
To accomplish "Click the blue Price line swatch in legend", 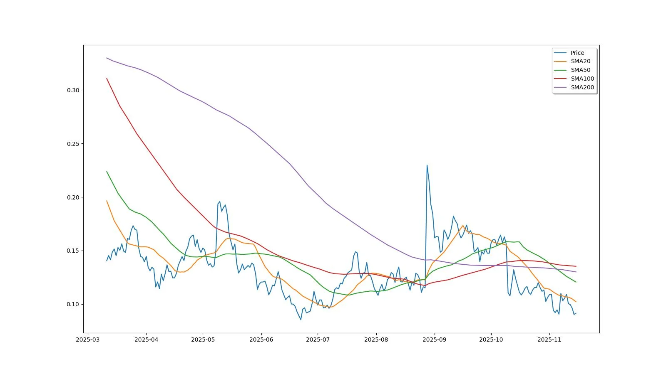I will coord(560,53).
